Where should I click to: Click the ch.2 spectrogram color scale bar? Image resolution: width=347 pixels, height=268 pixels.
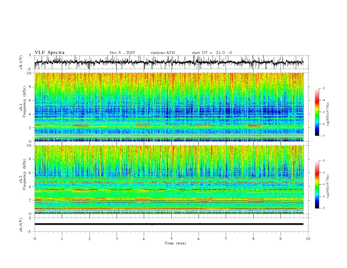coord(317,184)
